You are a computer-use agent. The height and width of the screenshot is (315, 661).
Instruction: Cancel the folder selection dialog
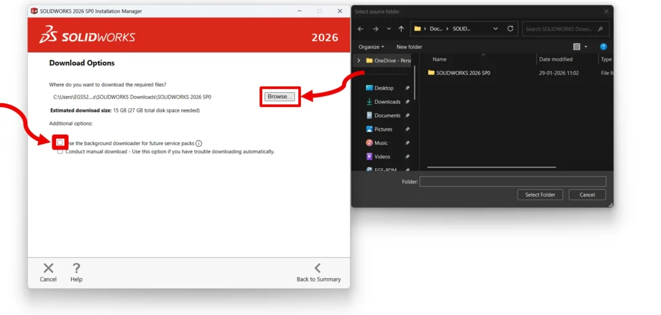pyautogui.click(x=587, y=195)
